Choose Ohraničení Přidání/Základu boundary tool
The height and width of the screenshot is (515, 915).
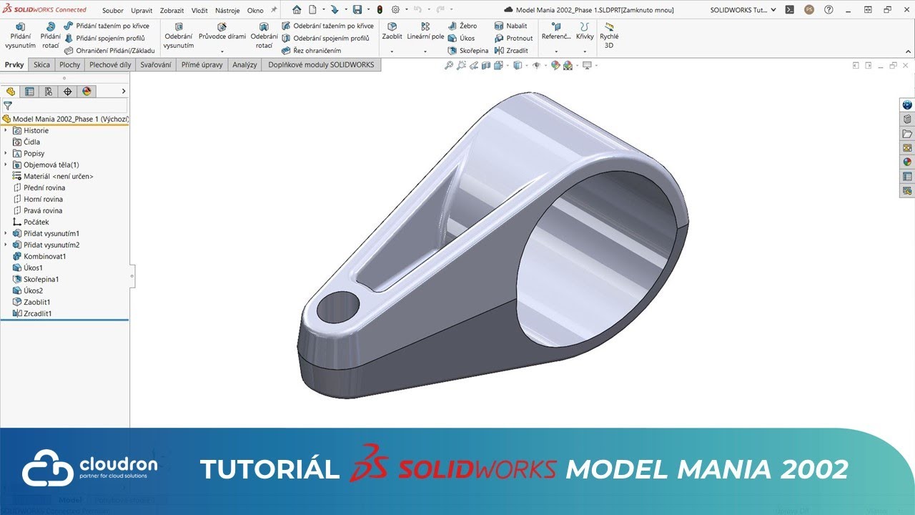(109, 51)
